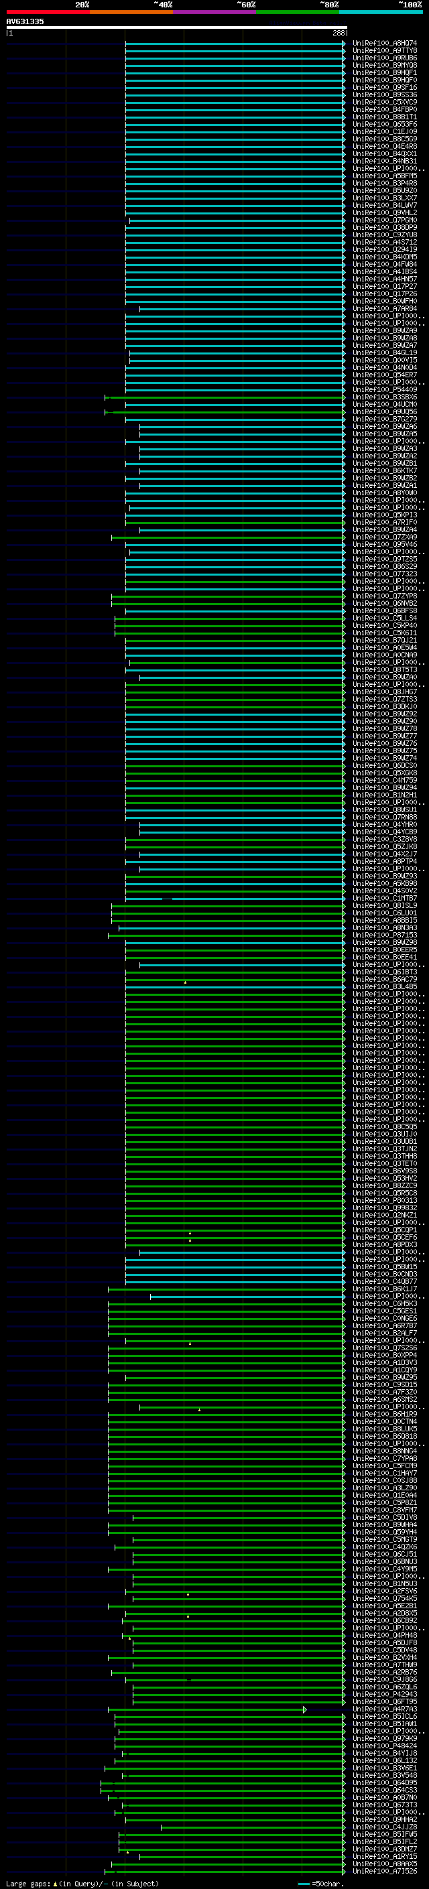Click the UniRef100_B1N2H1 entry
The height and width of the screenshot is (1889, 429).
click(x=385, y=795)
